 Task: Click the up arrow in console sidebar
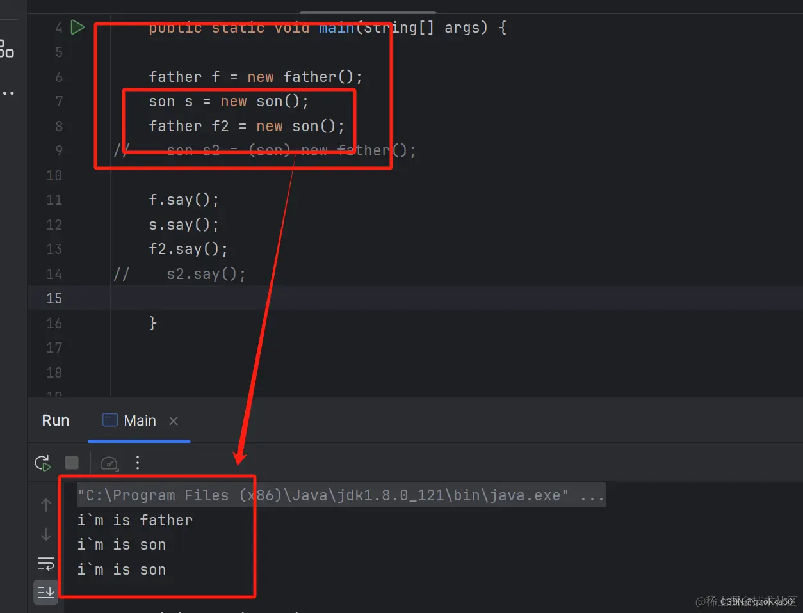(x=46, y=505)
